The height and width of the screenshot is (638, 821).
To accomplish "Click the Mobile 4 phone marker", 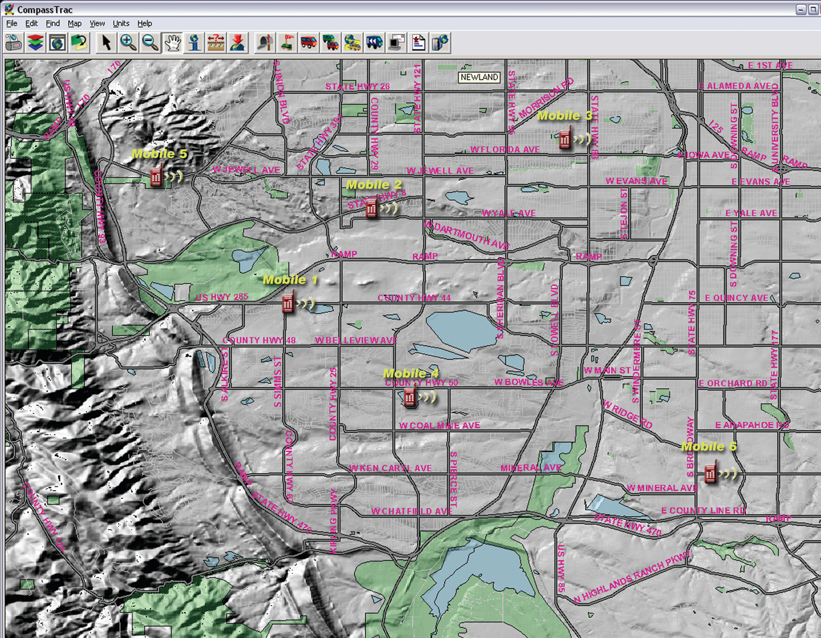I will click(409, 397).
